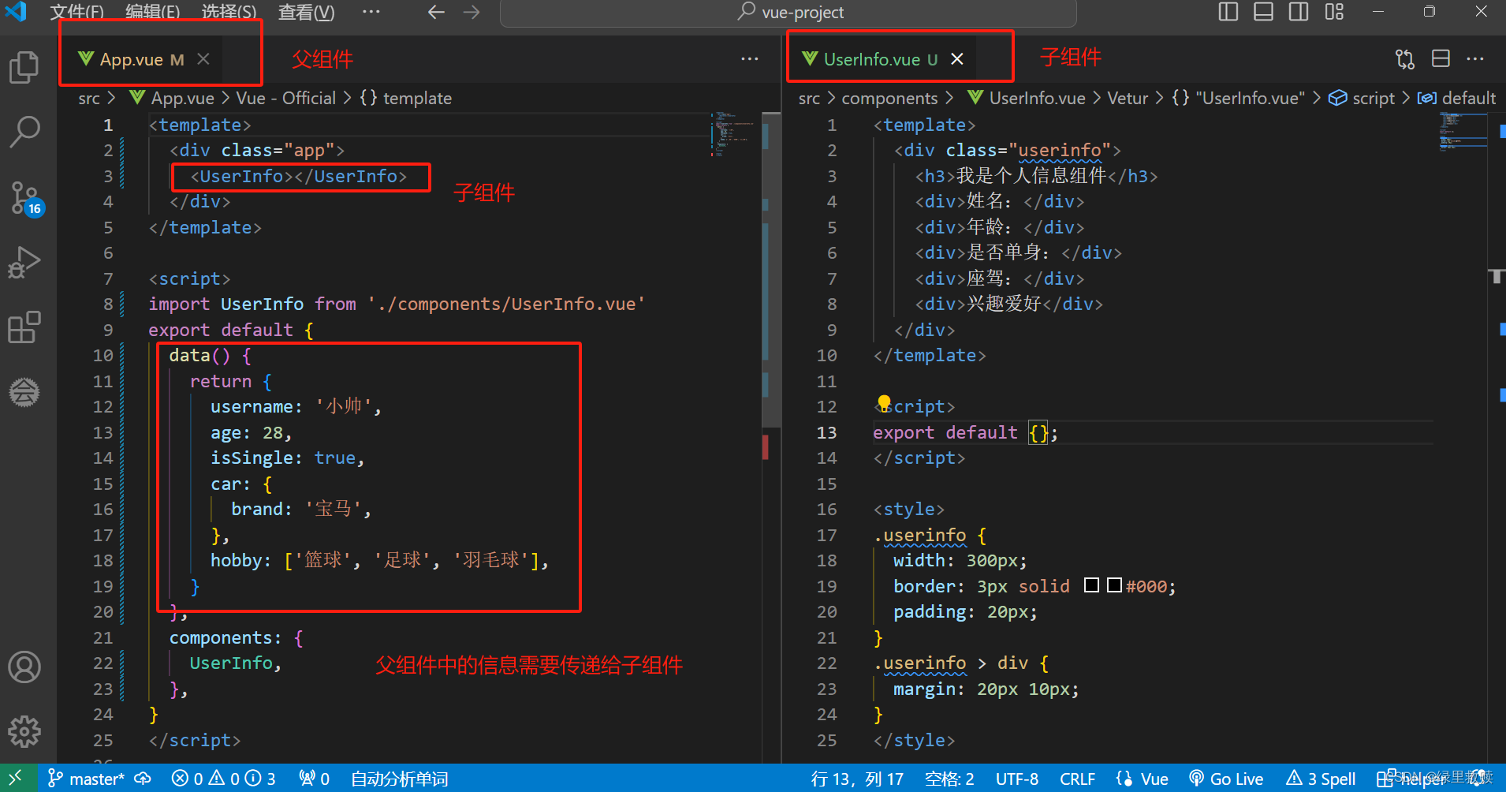Viewport: 1506px width, 792px height.
Task: Open Run and Debug view
Action: click(x=24, y=262)
